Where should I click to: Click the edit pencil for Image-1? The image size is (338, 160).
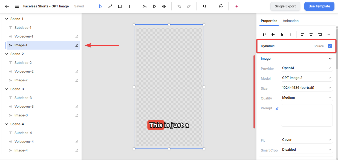pos(77,45)
